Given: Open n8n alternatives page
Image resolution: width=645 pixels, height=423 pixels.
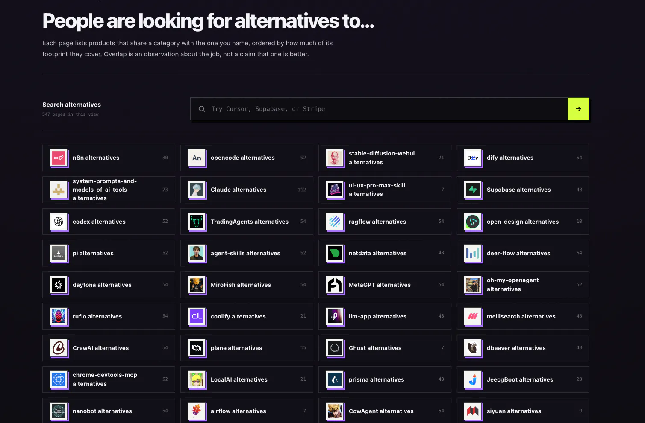Looking at the screenshot, I should tap(109, 158).
